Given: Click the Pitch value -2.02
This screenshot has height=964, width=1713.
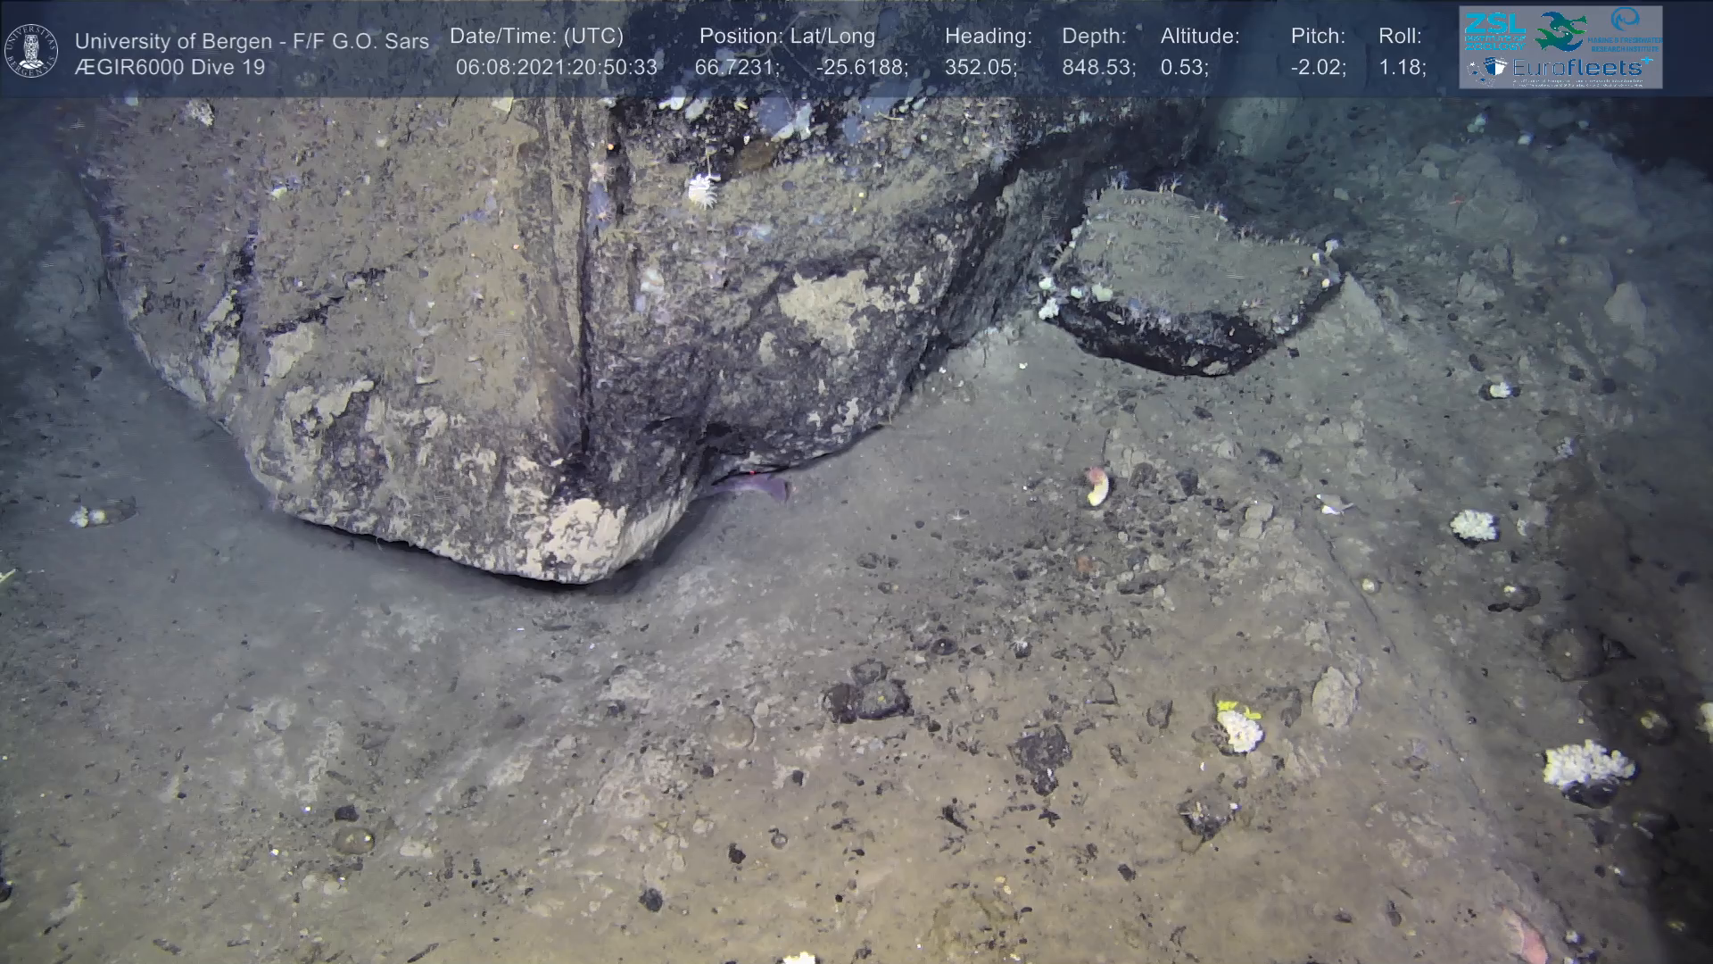Looking at the screenshot, I should point(1318,68).
